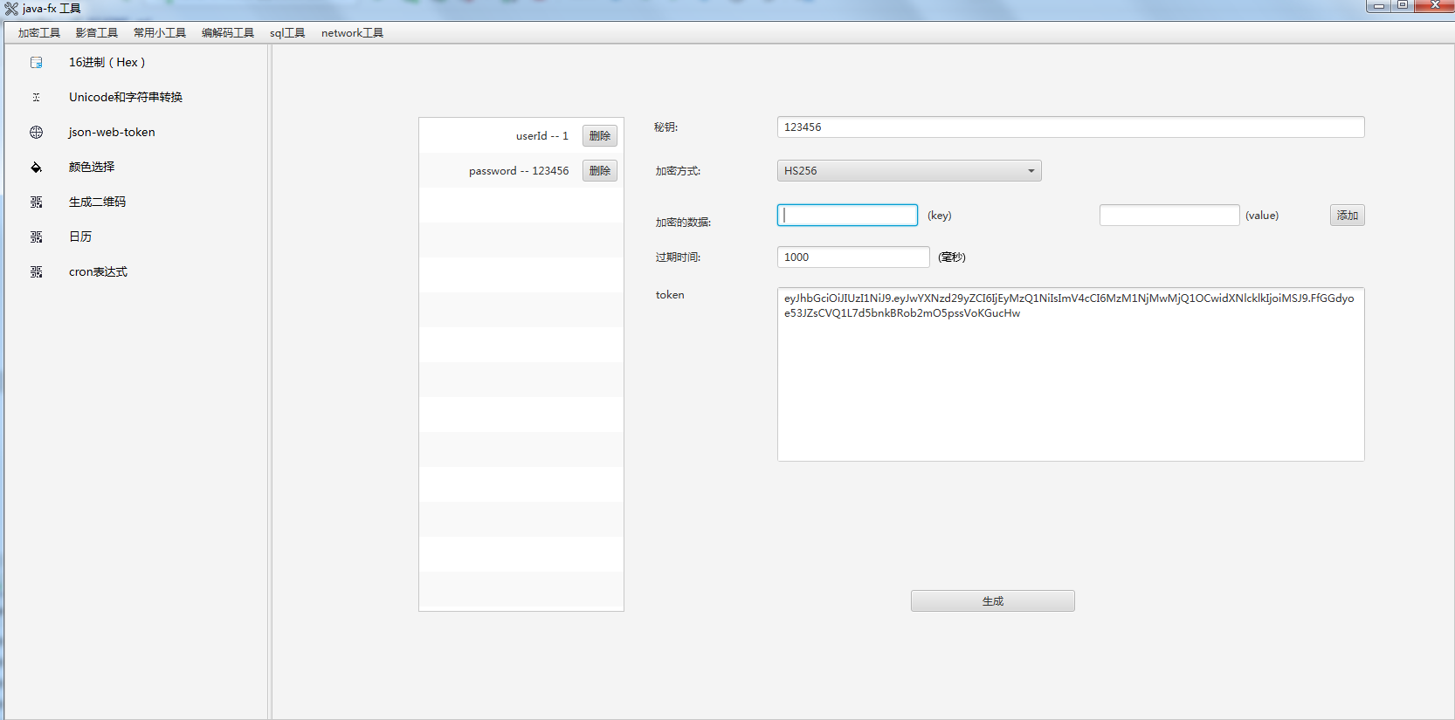Click the cron表达式 sidebar icon

tap(36, 272)
